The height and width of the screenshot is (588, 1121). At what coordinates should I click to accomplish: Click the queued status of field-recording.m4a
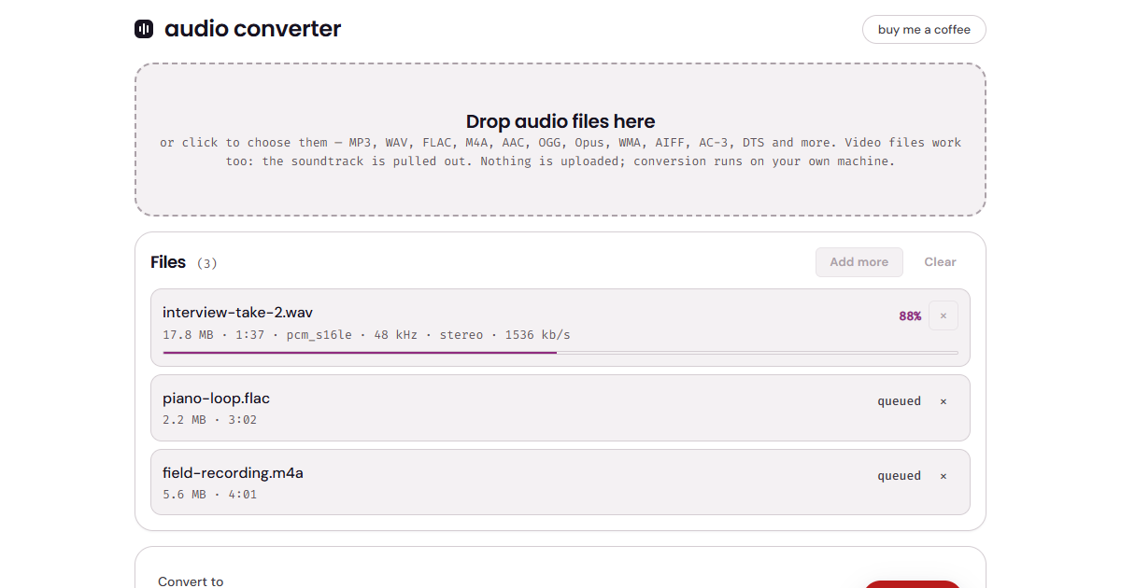pyautogui.click(x=899, y=476)
